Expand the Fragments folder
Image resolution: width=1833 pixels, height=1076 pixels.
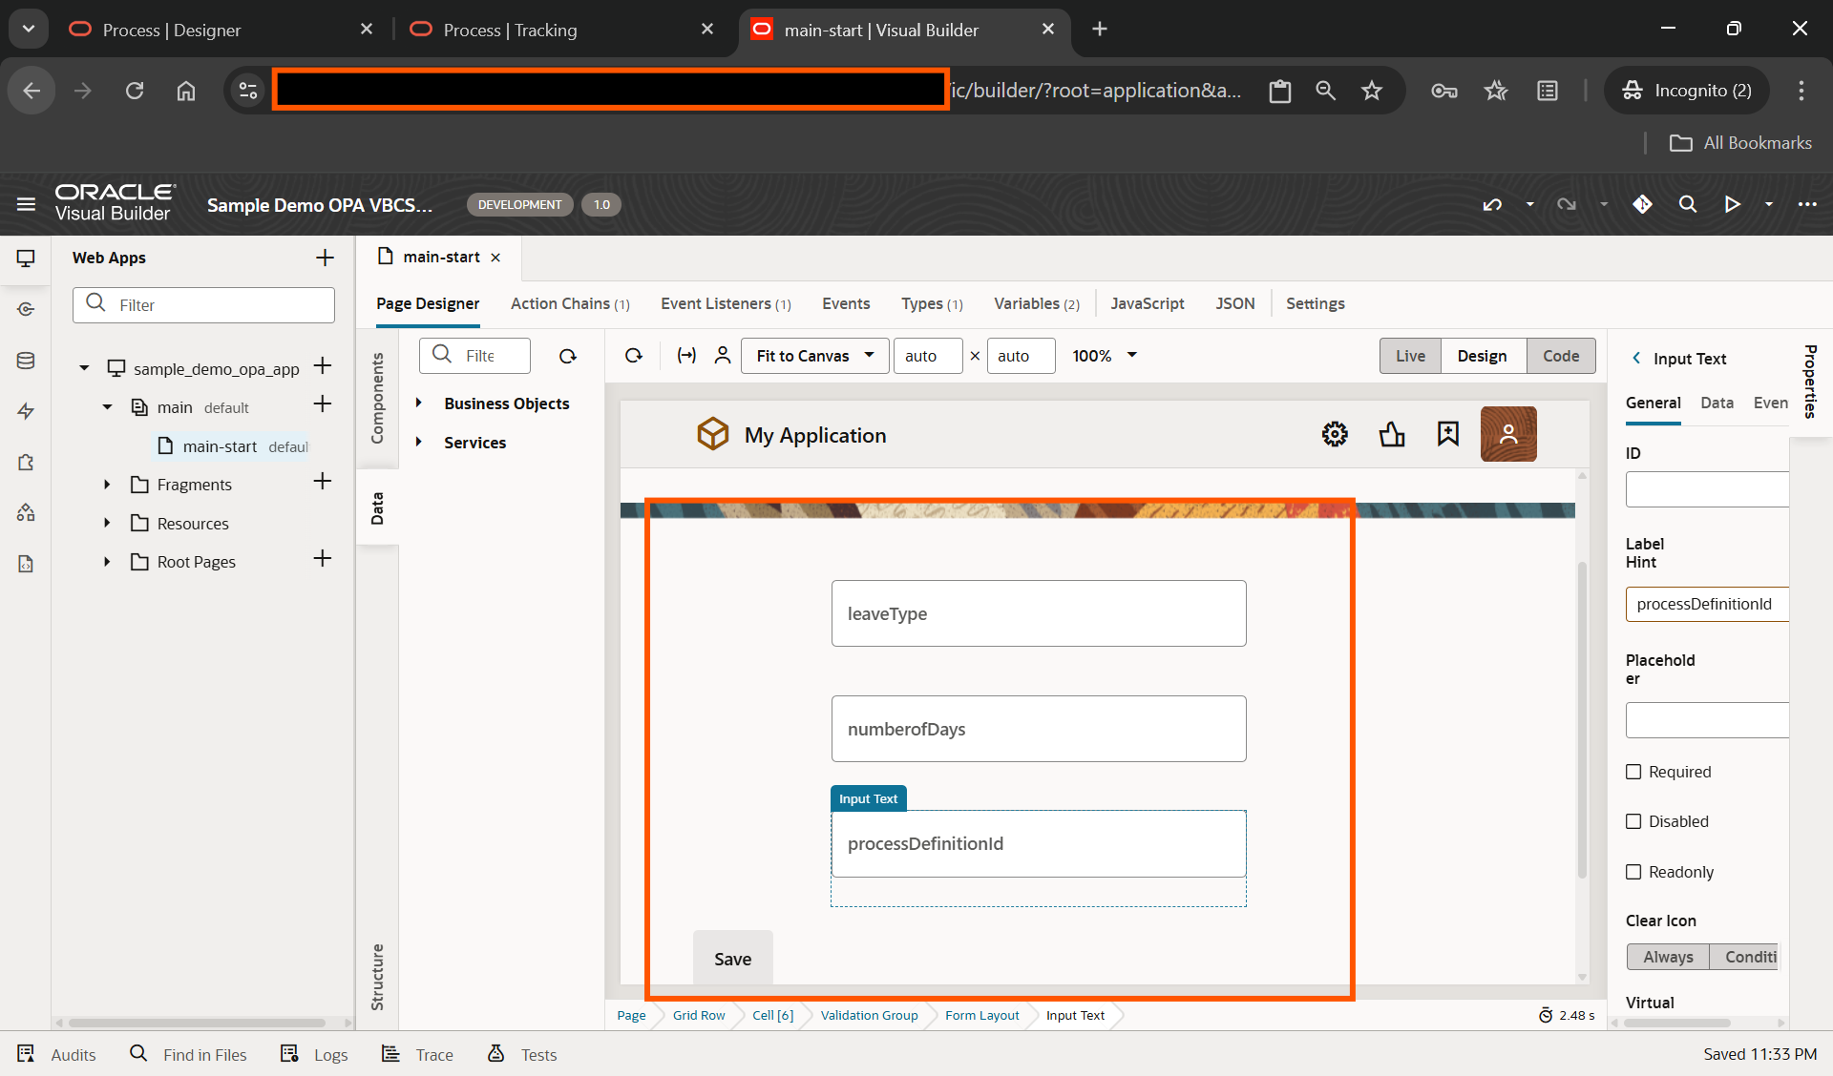point(107,485)
